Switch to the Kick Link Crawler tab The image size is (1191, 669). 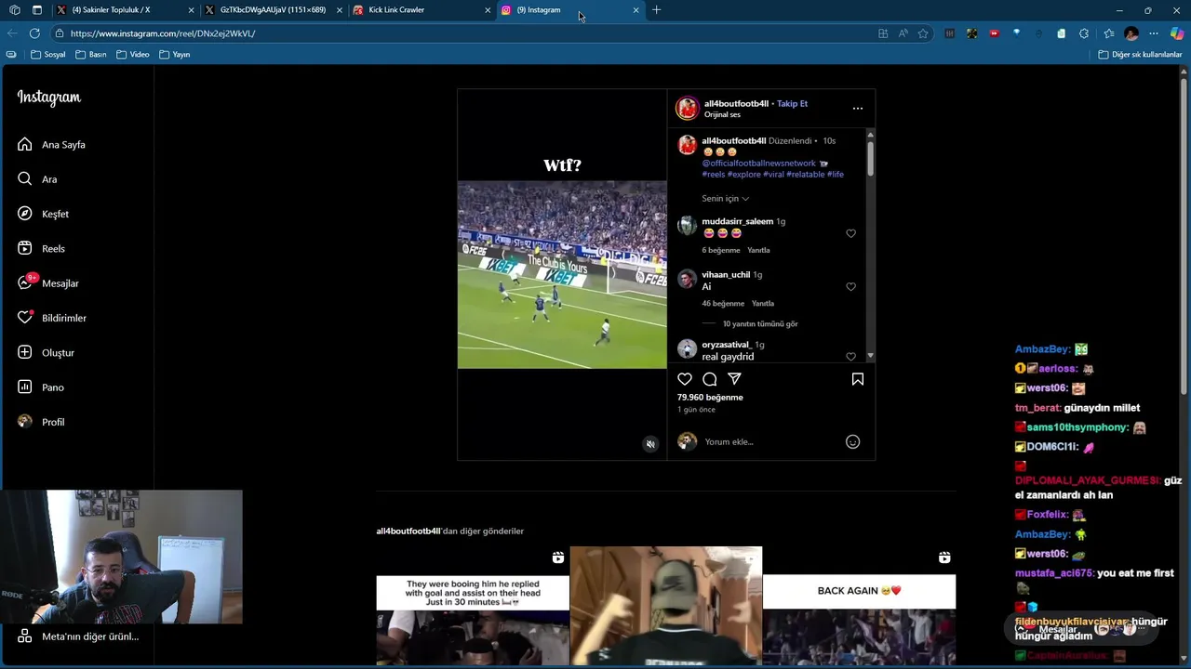422,10
